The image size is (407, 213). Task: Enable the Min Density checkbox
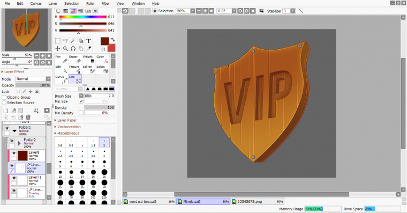click(81, 113)
